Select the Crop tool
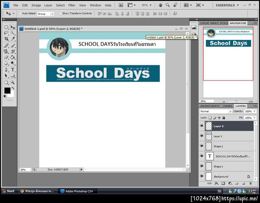 pyautogui.click(x=6, y=39)
